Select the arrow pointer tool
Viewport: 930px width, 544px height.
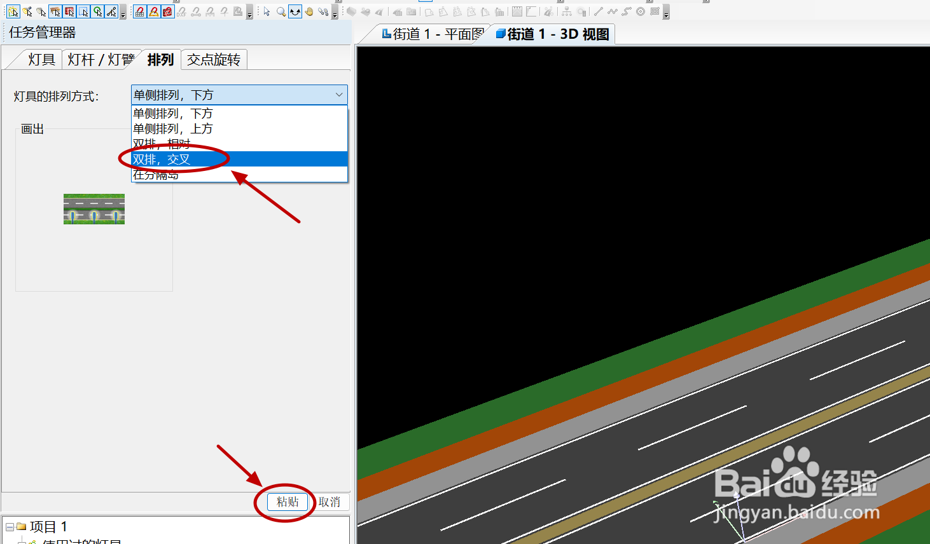tap(267, 11)
